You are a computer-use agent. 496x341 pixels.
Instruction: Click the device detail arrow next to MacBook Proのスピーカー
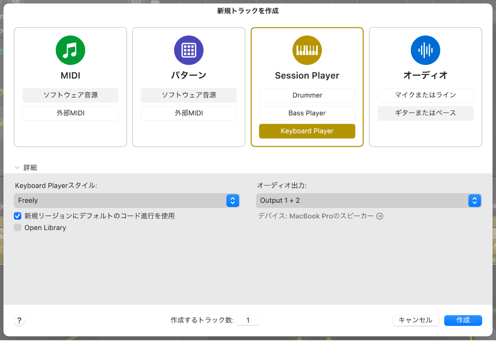(x=380, y=216)
